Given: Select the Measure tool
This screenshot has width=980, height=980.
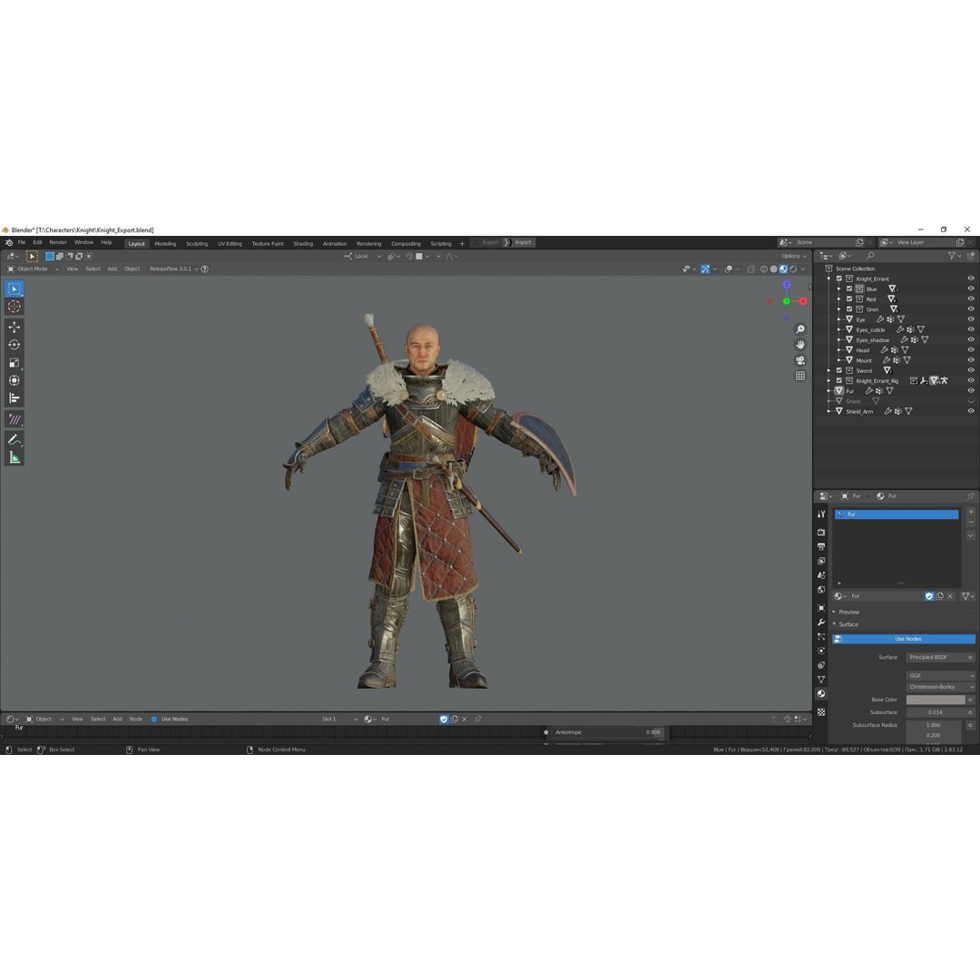Looking at the screenshot, I should (14, 458).
